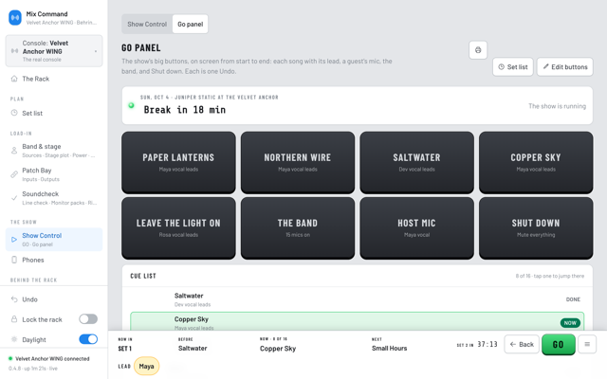Open the hamburger menu beside GO
The image size is (607, 379).
587,344
